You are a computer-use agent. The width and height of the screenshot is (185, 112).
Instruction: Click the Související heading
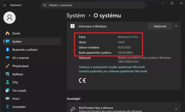(x=73, y=99)
